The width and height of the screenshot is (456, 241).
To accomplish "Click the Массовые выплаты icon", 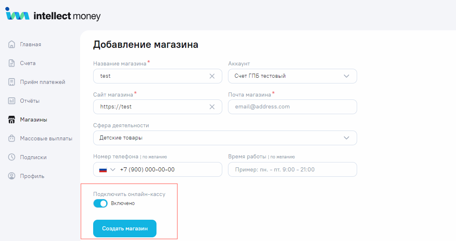I will [12, 138].
